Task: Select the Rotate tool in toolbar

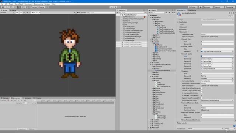Action: [x=11, y=7]
